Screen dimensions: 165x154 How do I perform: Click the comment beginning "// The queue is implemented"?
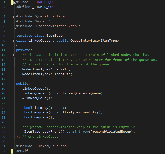coord(86,55)
